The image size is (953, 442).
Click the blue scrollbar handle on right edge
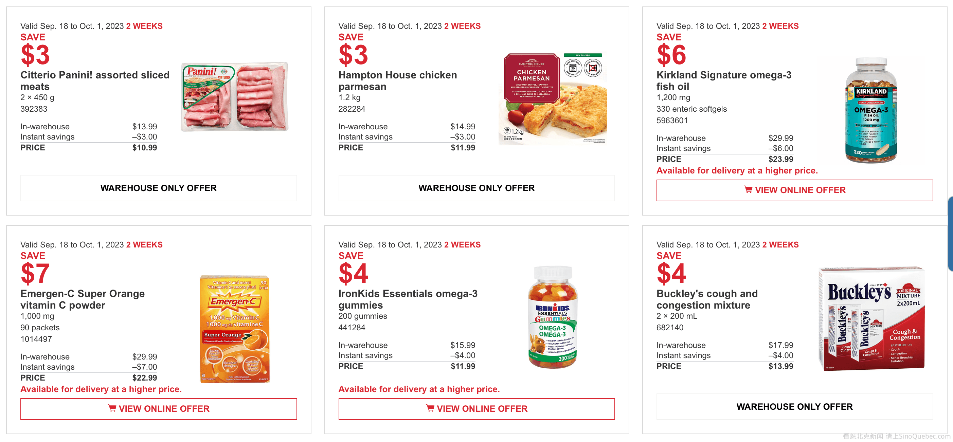tap(950, 234)
